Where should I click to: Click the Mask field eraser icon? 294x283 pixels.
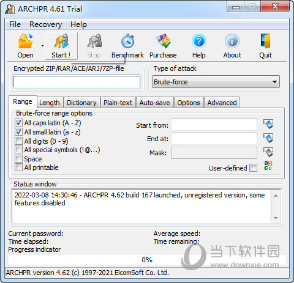[268, 152]
